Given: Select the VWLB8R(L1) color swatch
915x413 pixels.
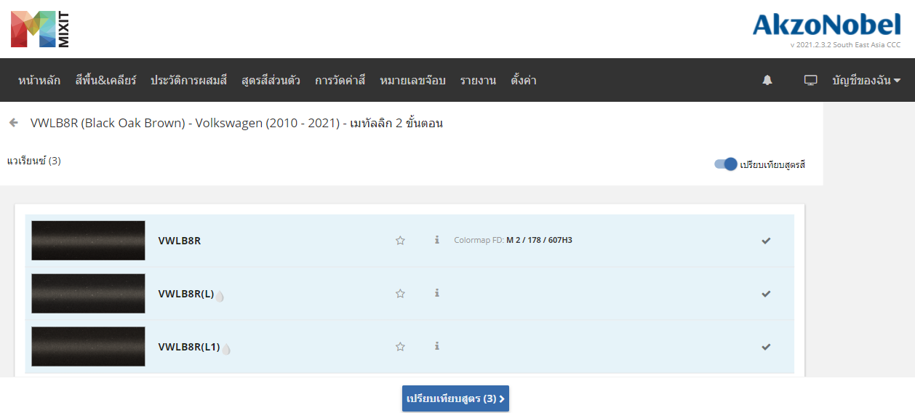Looking at the screenshot, I should click(88, 346).
